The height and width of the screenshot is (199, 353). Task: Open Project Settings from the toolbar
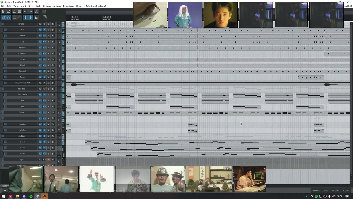point(20,12)
